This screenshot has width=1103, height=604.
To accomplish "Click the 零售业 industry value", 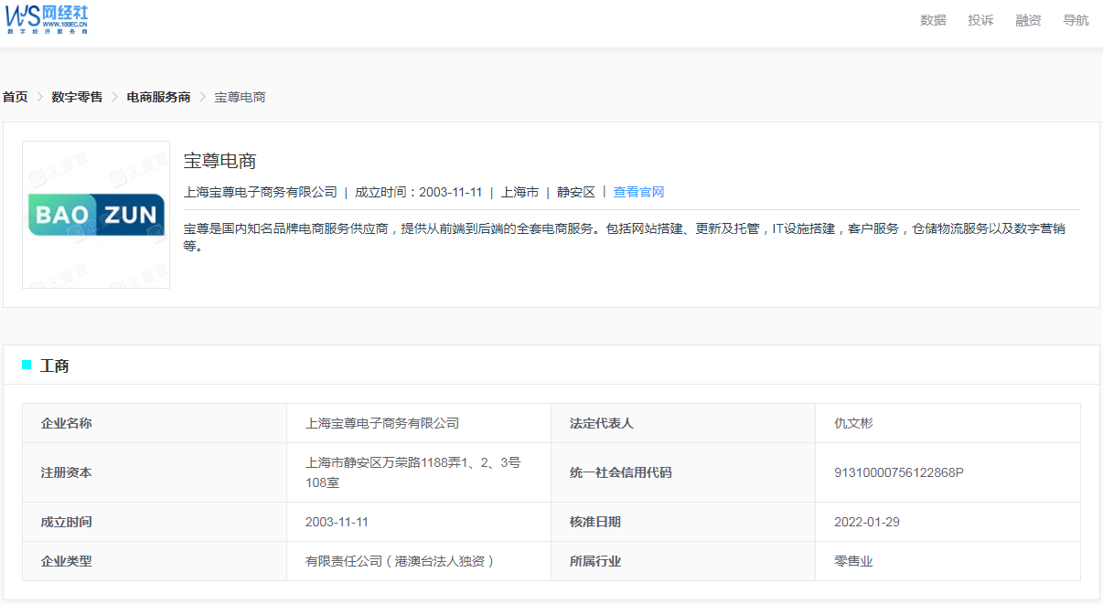I will [x=853, y=561].
